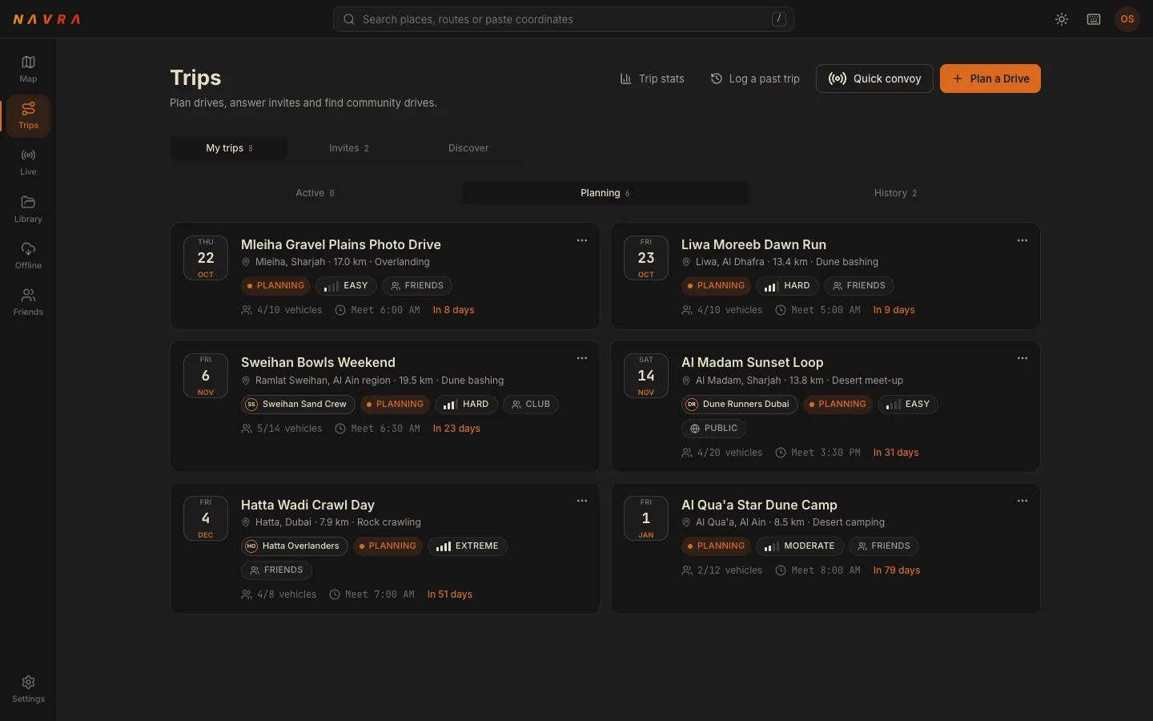Open Trip stats

click(652, 79)
